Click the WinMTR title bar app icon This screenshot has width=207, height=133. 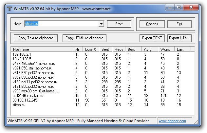pyautogui.click(x=9, y=7)
